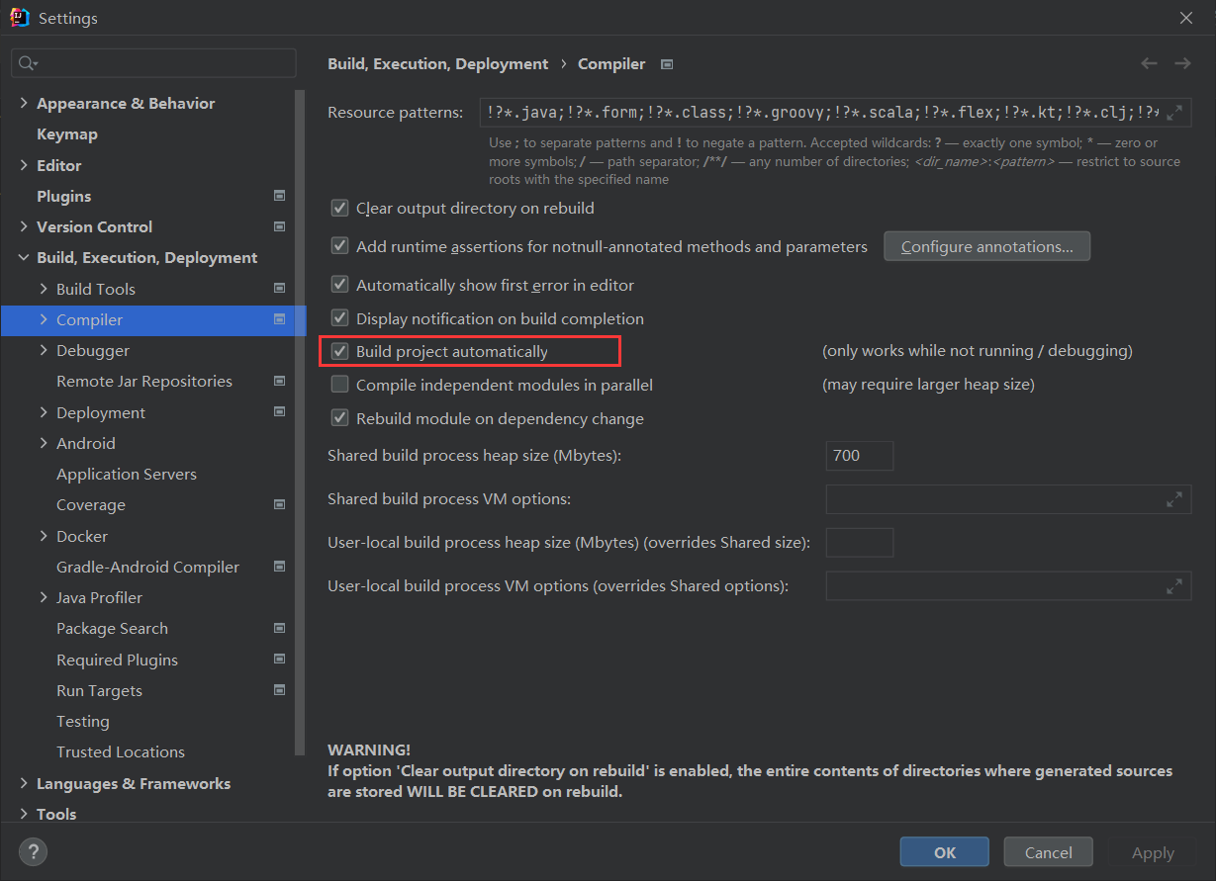
Task: Select Plugins in the settings tree
Action: tap(63, 196)
